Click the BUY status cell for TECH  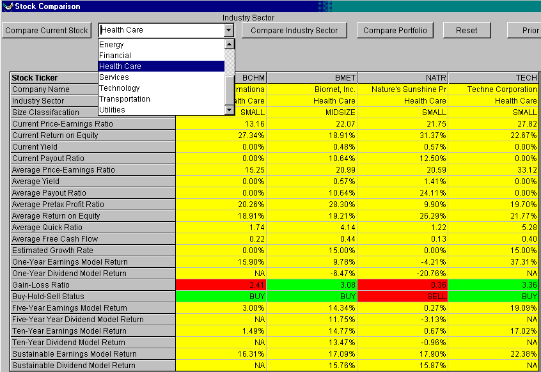point(494,296)
